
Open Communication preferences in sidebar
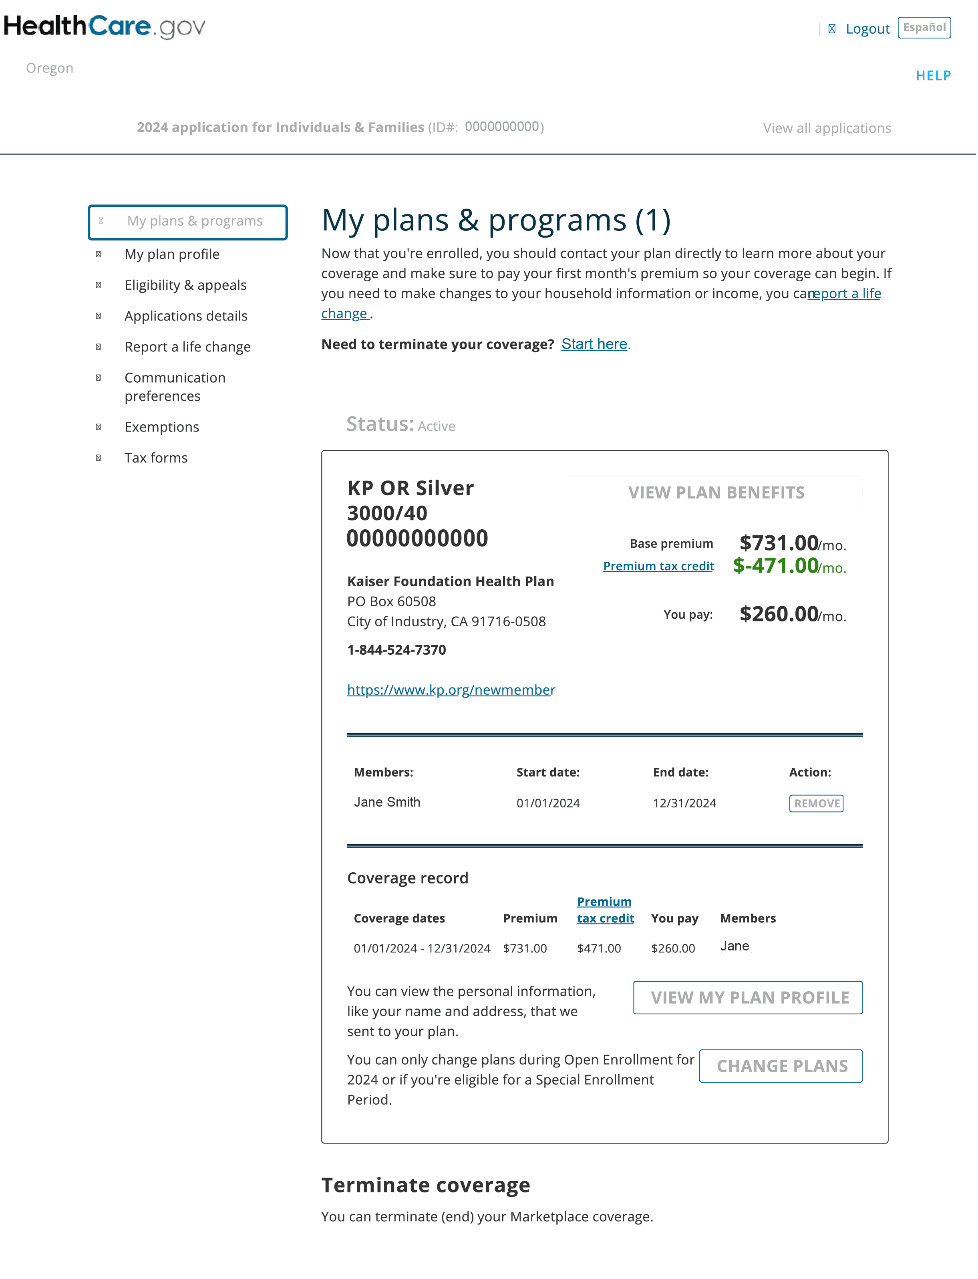175,387
